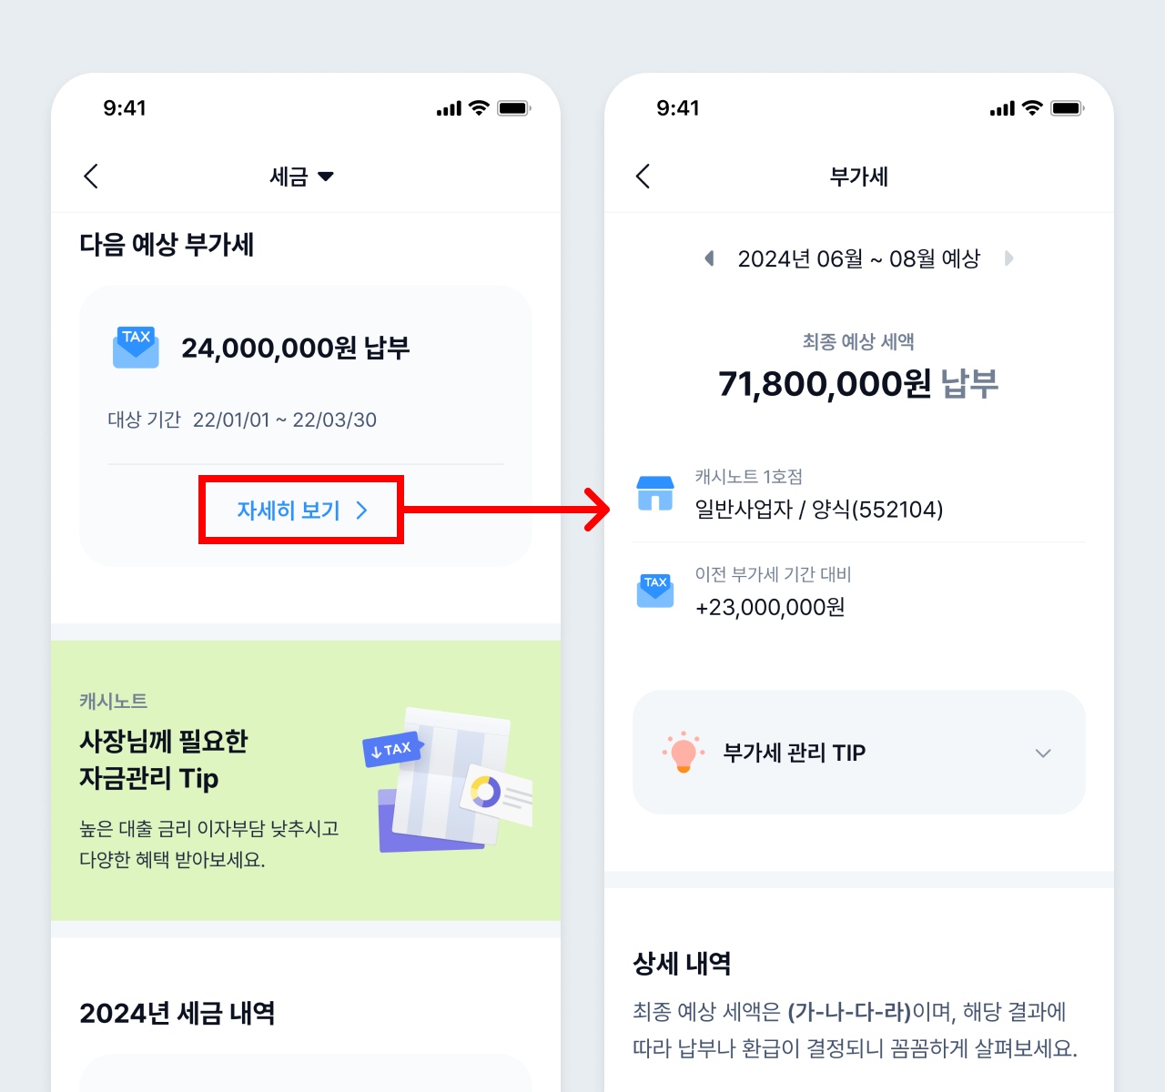The width and height of the screenshot is (1165, 1092).
Task: Tap the right phone's battery icon
Action: pos(1067,108)
